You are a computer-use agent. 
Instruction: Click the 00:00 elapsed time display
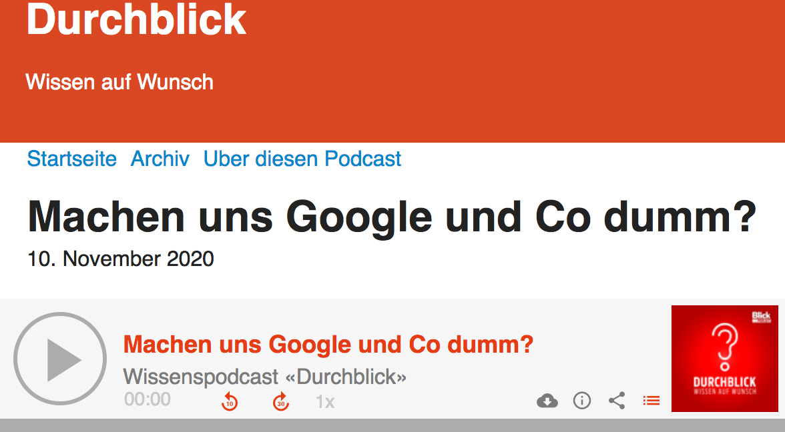[x=148, y=399]
